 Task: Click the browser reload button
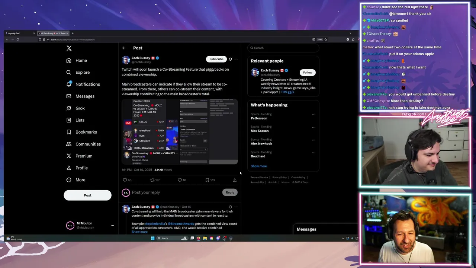tap(17, 39)
